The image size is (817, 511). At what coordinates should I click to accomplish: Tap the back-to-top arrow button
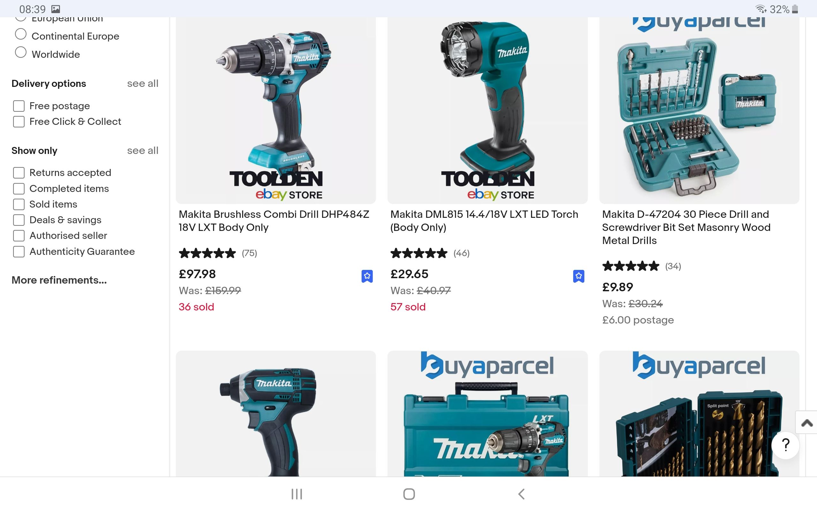[806, 423]
